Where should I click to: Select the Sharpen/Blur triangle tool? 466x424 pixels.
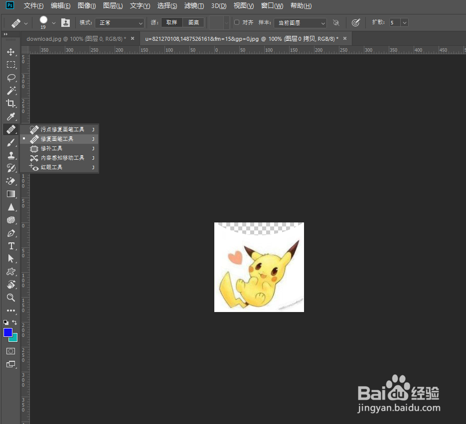click(11, 207)
